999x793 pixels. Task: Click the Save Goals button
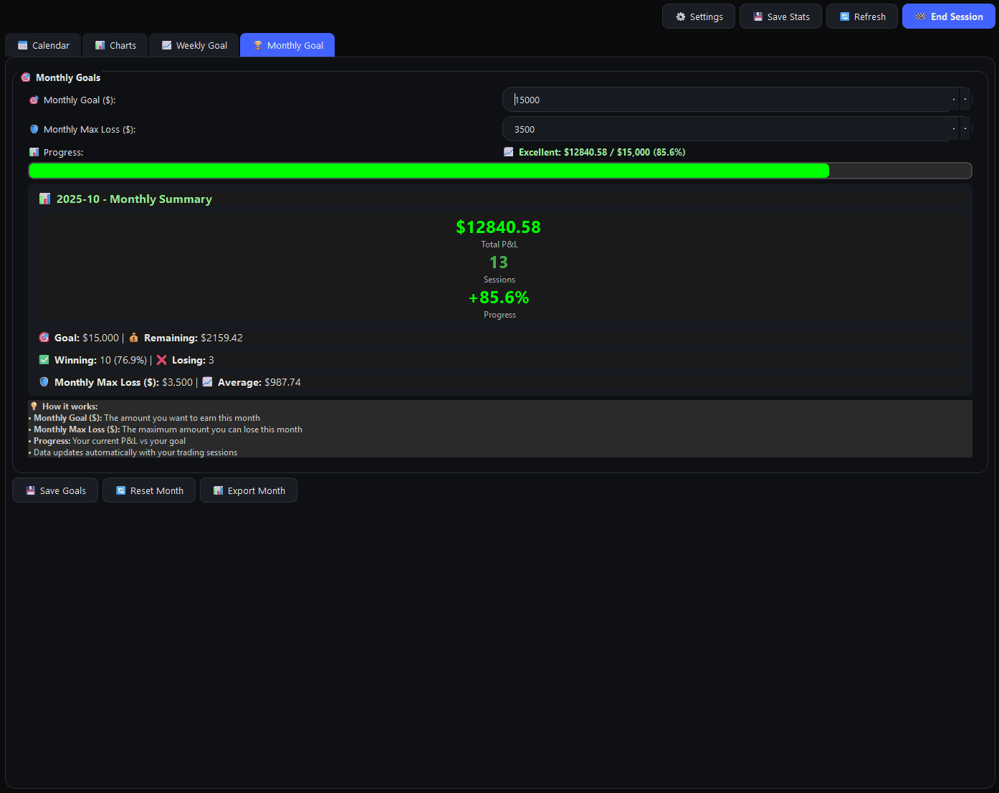pyautogui.click(x=55, y=490)
